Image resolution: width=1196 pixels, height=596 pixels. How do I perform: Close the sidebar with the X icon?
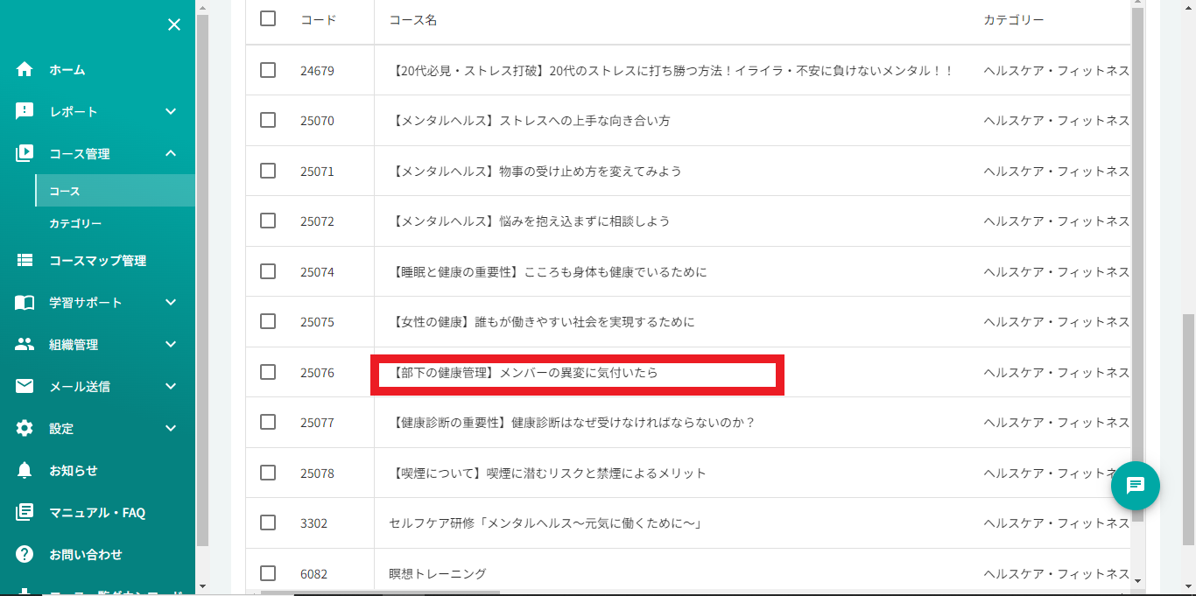pos(174,25)
